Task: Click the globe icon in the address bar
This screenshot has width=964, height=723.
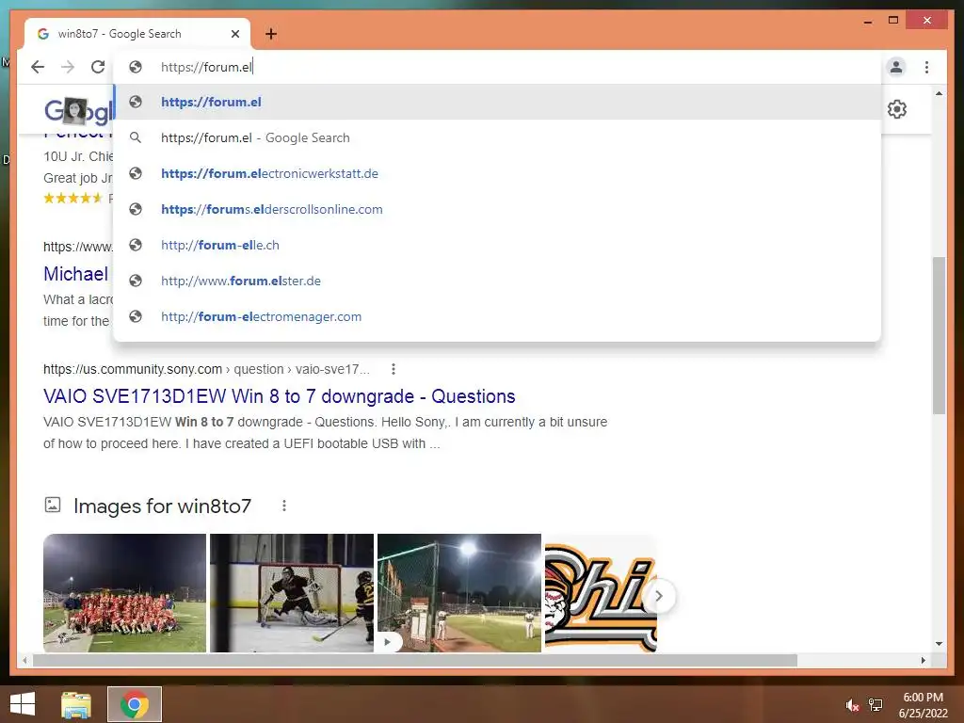Action: point(136,67)
